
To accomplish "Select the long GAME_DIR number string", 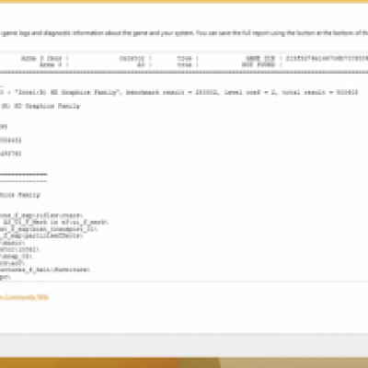I will point(327,58).
